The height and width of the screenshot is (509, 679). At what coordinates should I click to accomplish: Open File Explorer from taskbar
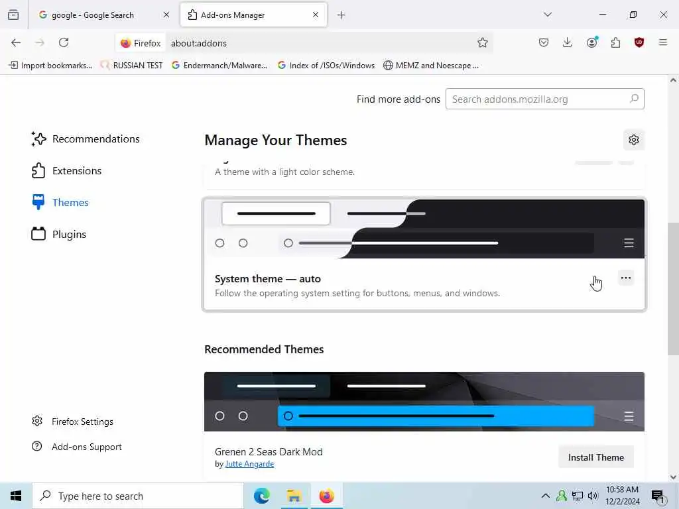(294, 496)
